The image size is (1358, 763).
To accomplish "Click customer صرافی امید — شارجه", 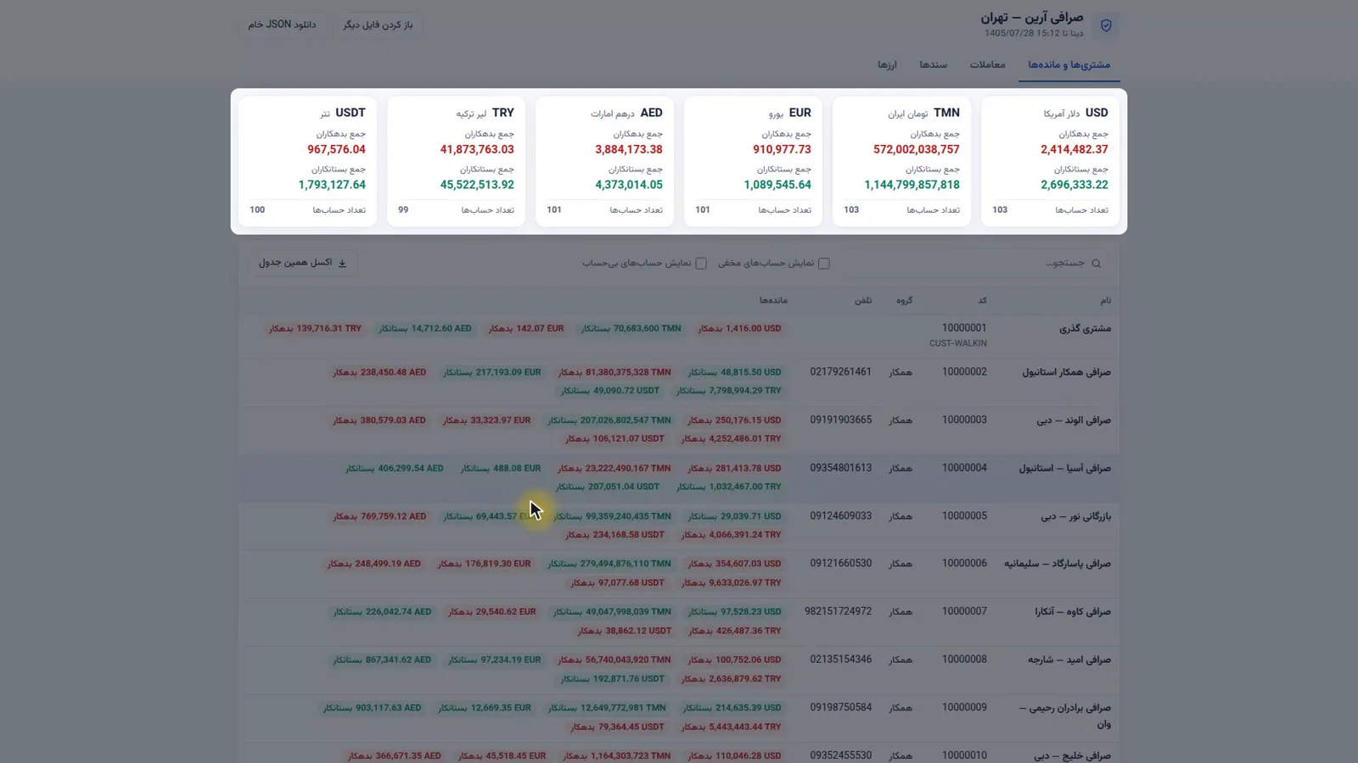I will click(x=1069, y=660).
